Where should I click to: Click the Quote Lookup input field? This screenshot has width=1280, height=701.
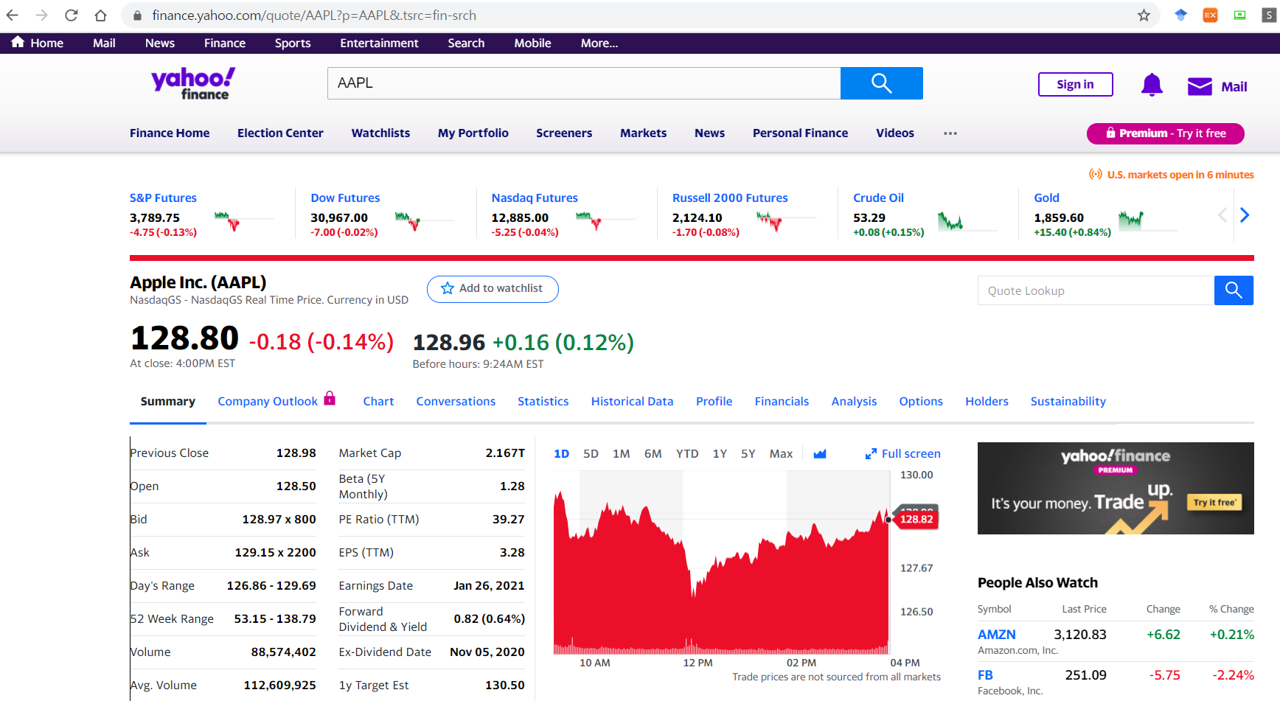[x=1096, y=290]
